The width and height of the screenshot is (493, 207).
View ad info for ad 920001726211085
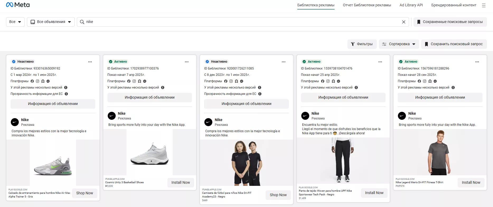tap(246, 104)
